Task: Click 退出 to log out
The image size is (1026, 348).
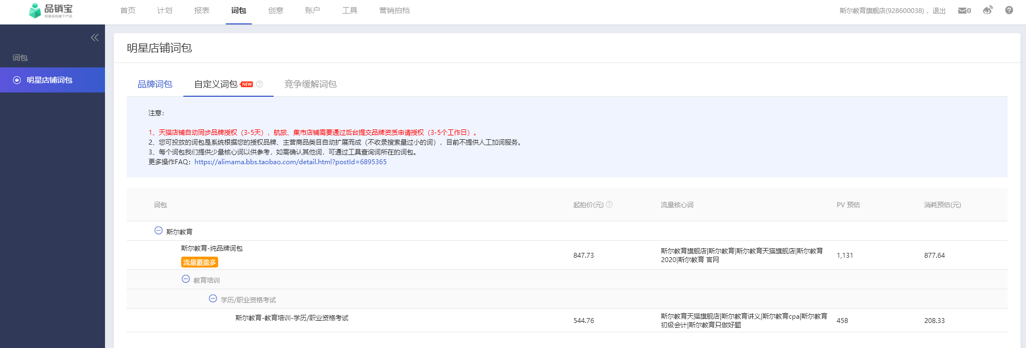Action: pyautogui.click(x=939, y=11)
